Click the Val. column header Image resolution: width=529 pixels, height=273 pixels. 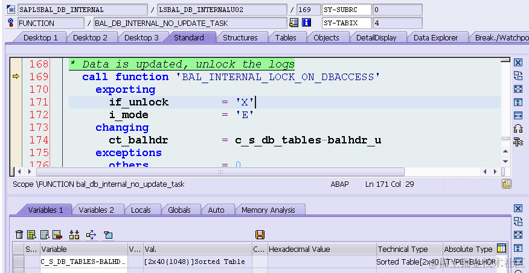click(x=197, y=249)
